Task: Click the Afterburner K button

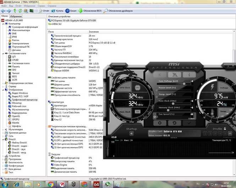Action: [160, 75]
